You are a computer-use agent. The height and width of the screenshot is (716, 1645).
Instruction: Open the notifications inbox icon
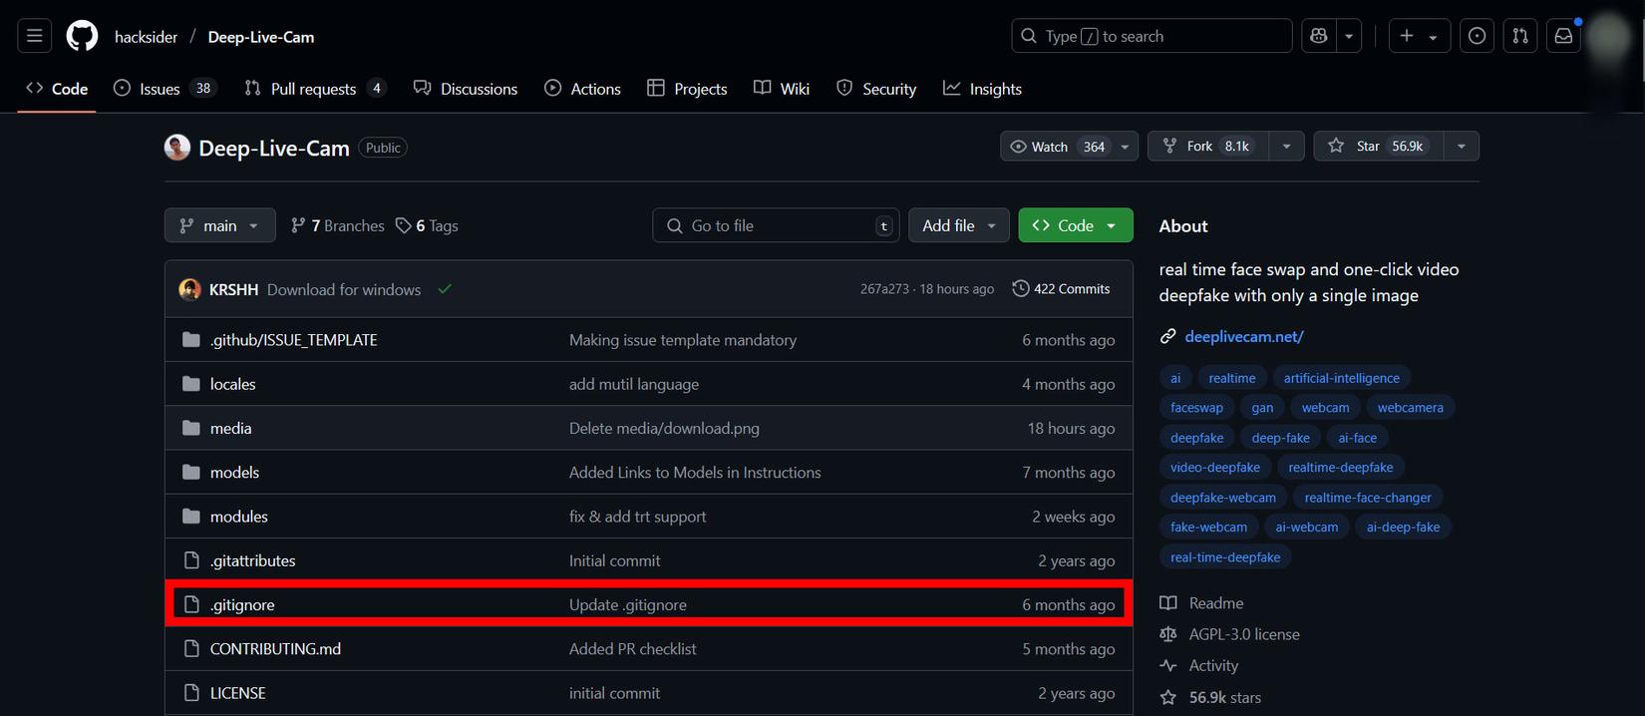pyautogui.click(x=1564, y=36)
